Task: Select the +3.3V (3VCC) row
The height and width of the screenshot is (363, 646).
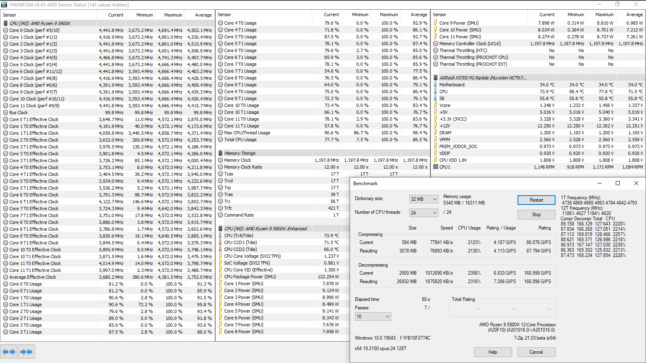Action: point(538,119)
